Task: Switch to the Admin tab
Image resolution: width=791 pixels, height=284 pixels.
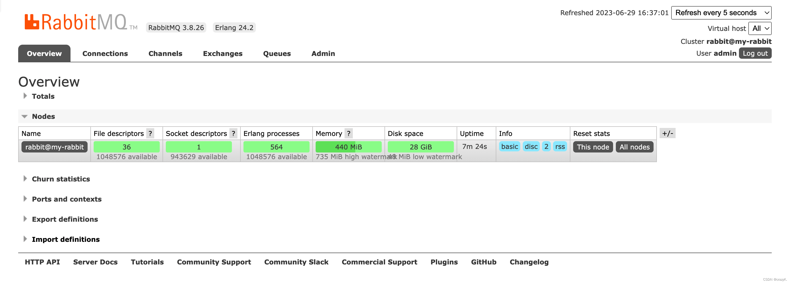Action: 323,53
